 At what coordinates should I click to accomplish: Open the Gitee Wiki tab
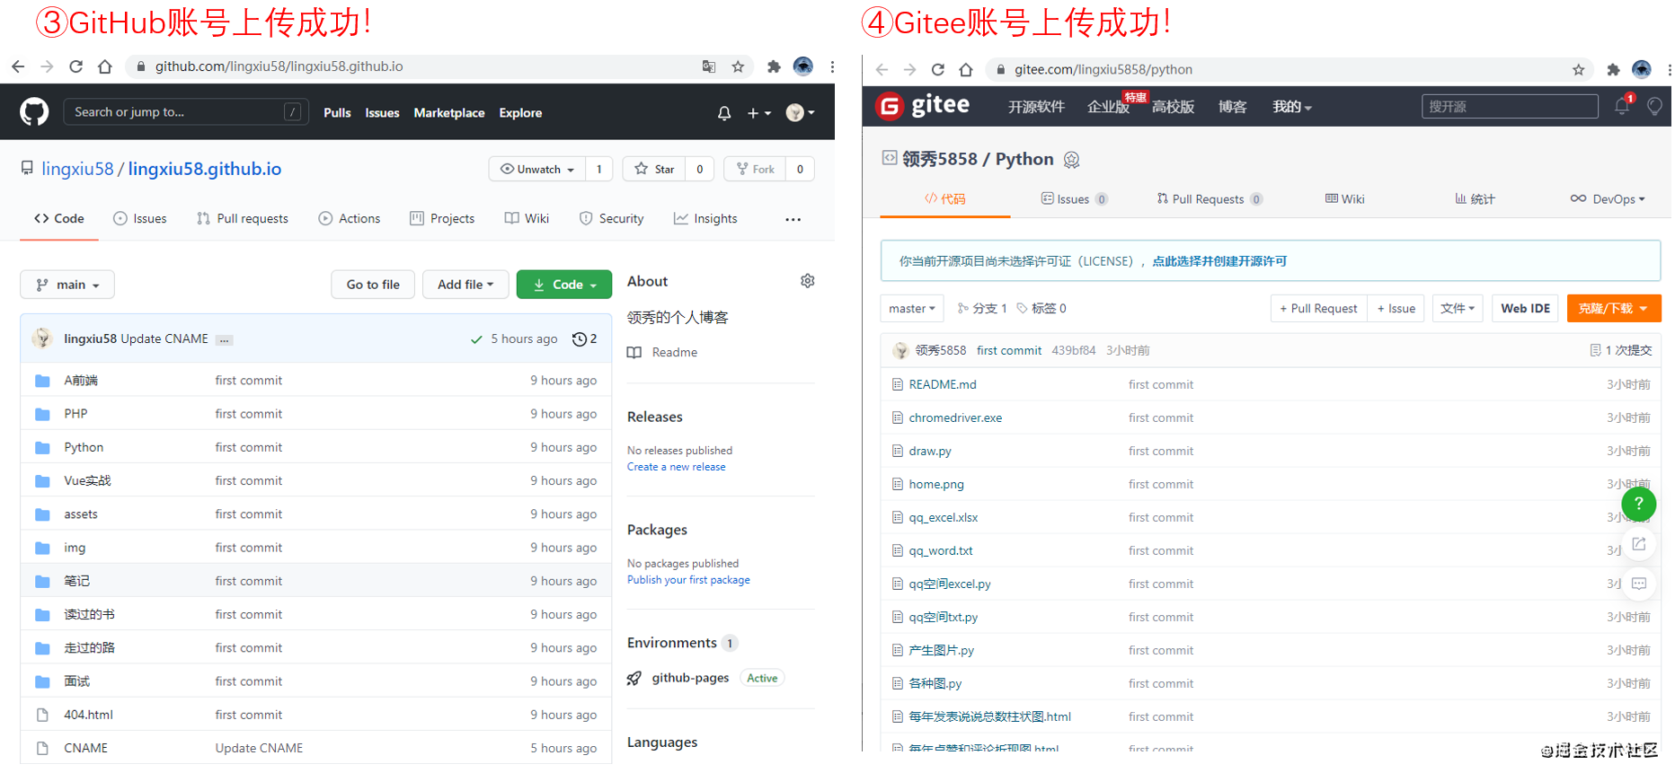pyautogui.click(x=1344, y=199)
